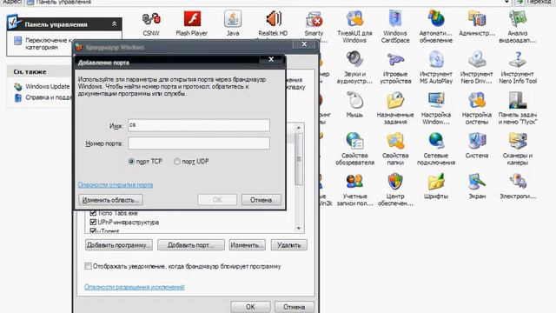This screenshot has width=556, height=313.
Task: Click the Имя input field
Action: tap(199, 125)
